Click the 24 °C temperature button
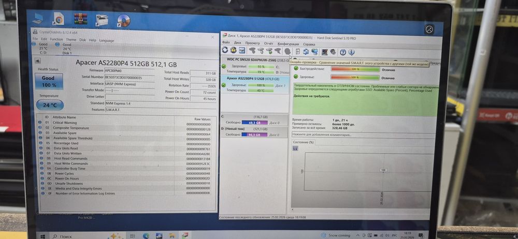Screen dimensions: 518x239 pyautogui.click(x=50, y=106)
